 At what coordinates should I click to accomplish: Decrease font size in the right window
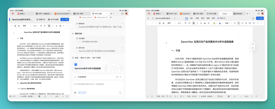point(189,23)
